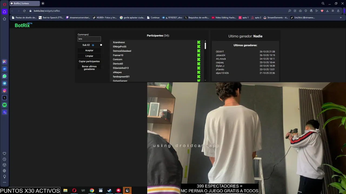346x194 pixels.
Task: Open the browser tab search magnifier
Action: [323, 4]
